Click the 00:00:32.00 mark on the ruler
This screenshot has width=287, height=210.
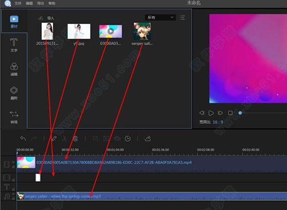click(x=70, y=150)
